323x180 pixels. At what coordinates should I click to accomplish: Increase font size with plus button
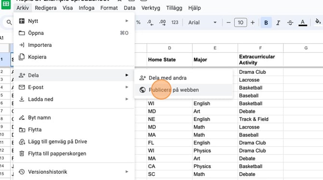coord(253,23)
